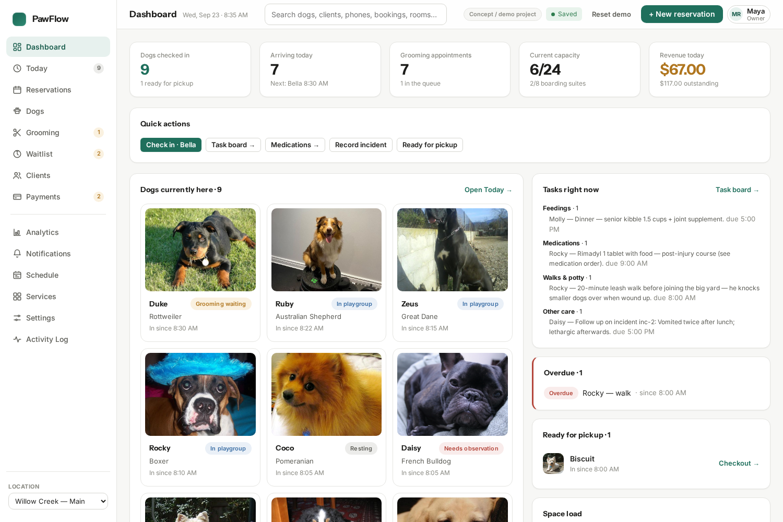This screenshot has width=783, height=522.
Task: Click the Medications quick action button
Action: click(x=295, y=145)
